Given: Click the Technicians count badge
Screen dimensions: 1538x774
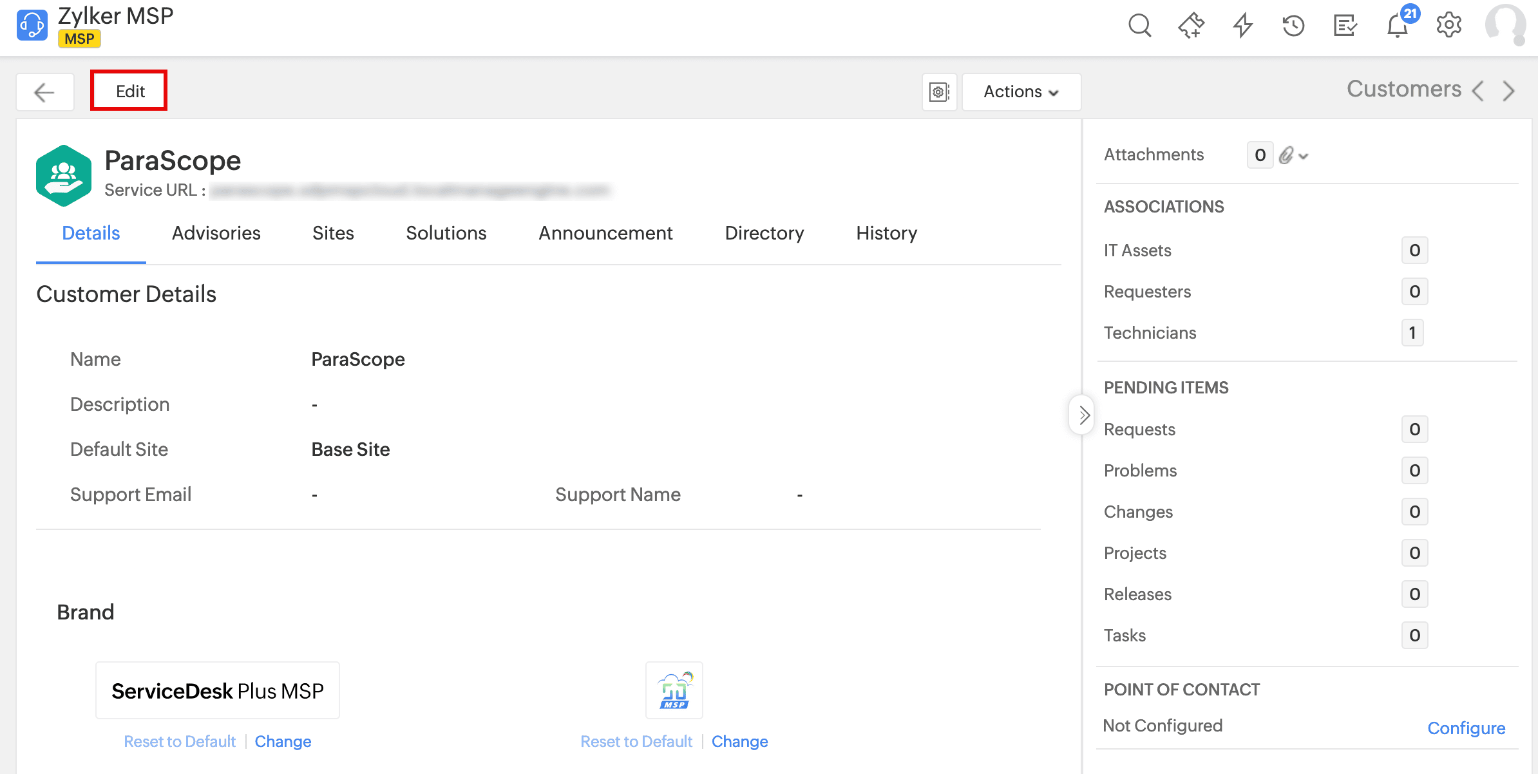Looking at the screenshot, I should [x=1412, y=333].
